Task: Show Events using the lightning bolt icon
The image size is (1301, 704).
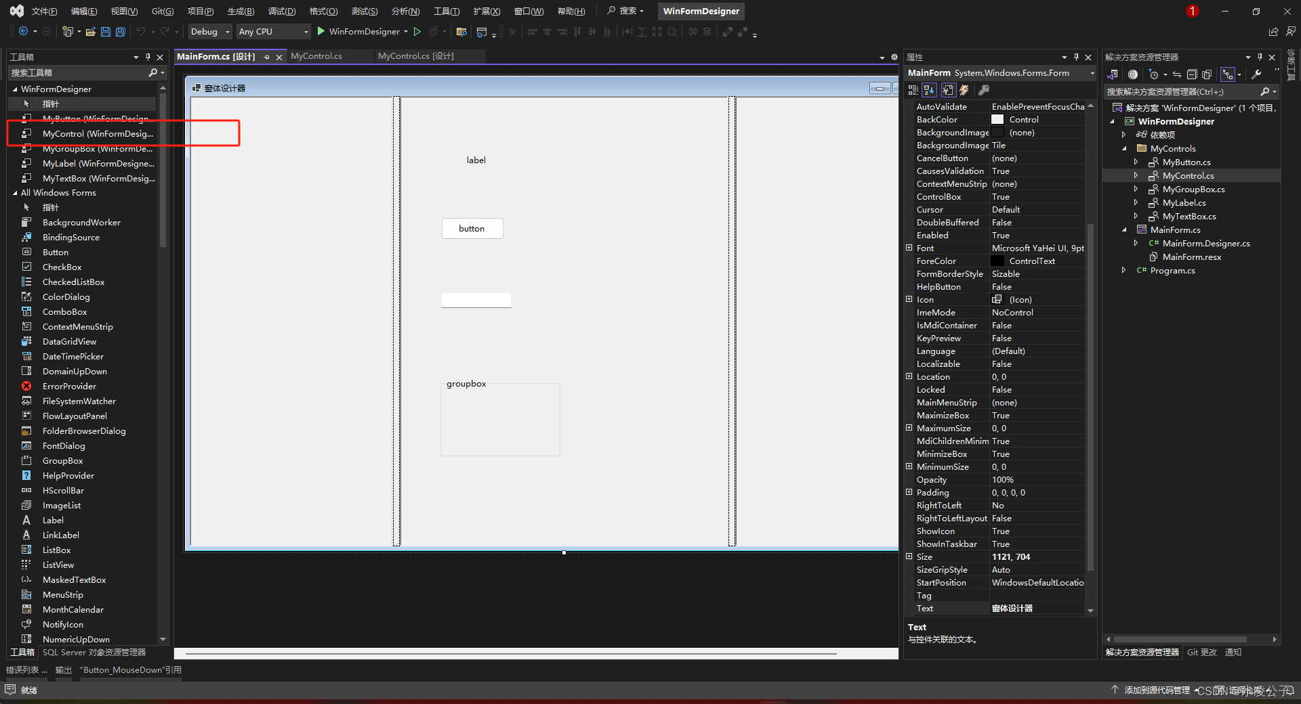Action: [x=964, y=90]
